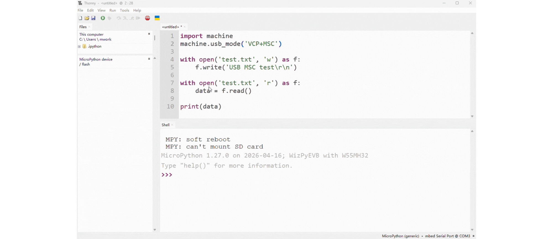Click the line with open('test.txt', 'w')

(240, 59)
